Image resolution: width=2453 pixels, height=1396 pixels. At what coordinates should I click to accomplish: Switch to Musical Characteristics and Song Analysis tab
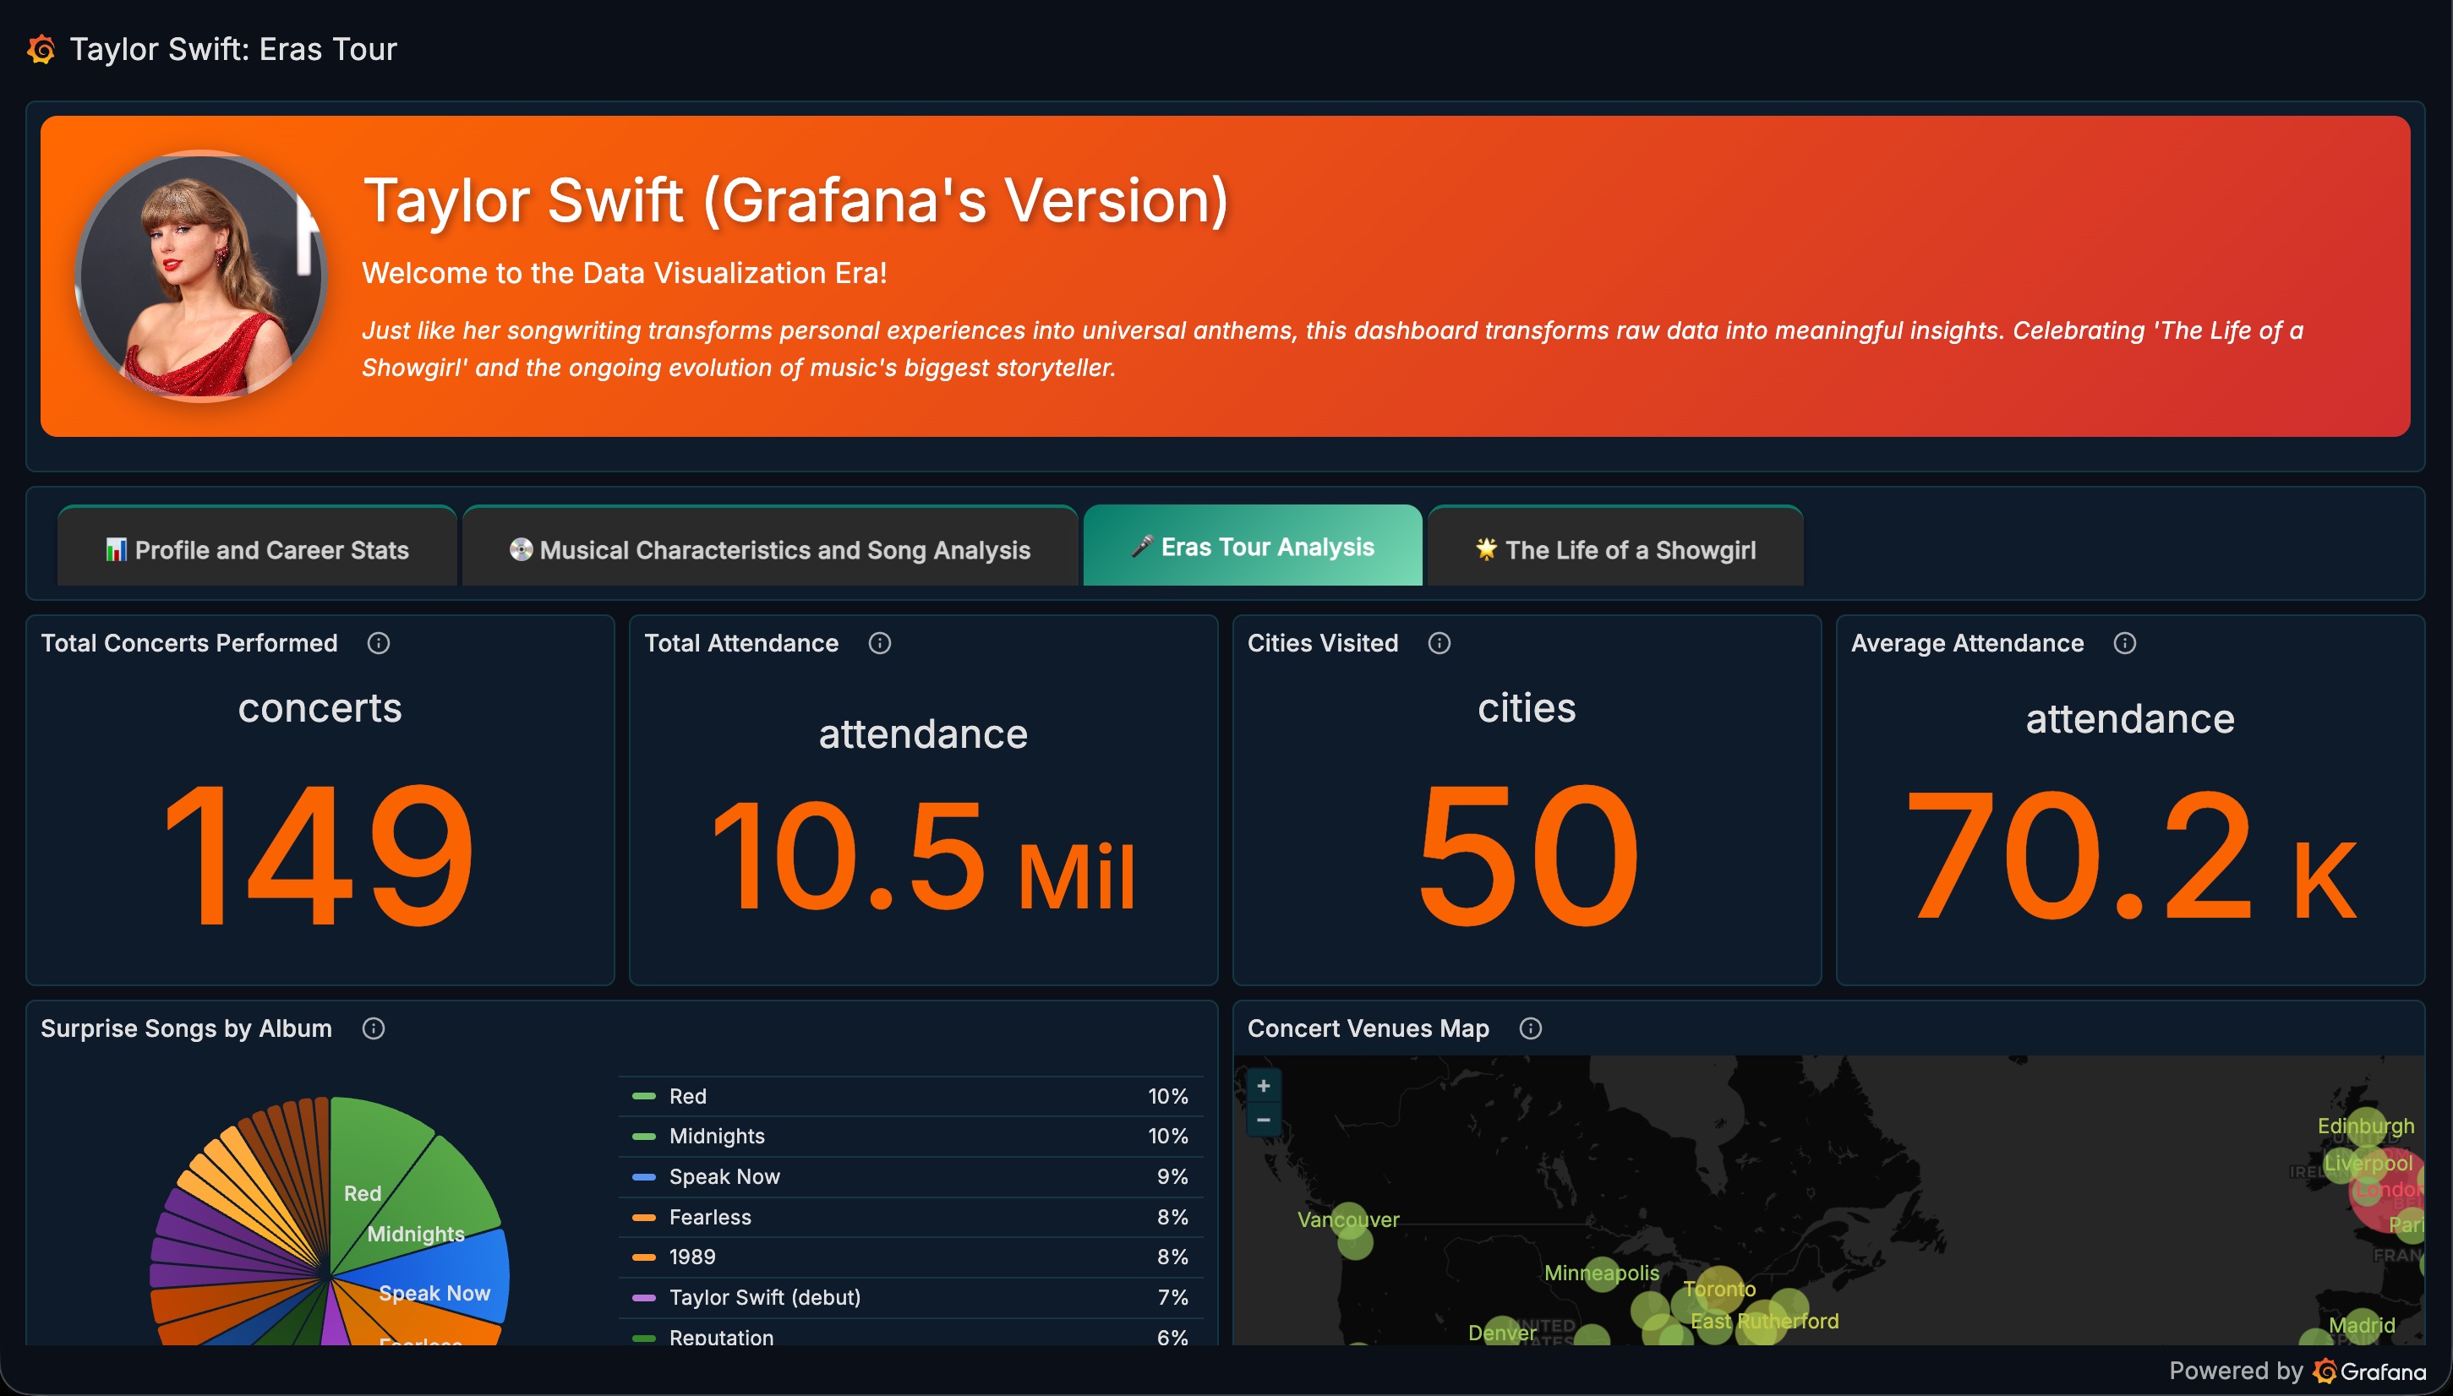point(770,549)
